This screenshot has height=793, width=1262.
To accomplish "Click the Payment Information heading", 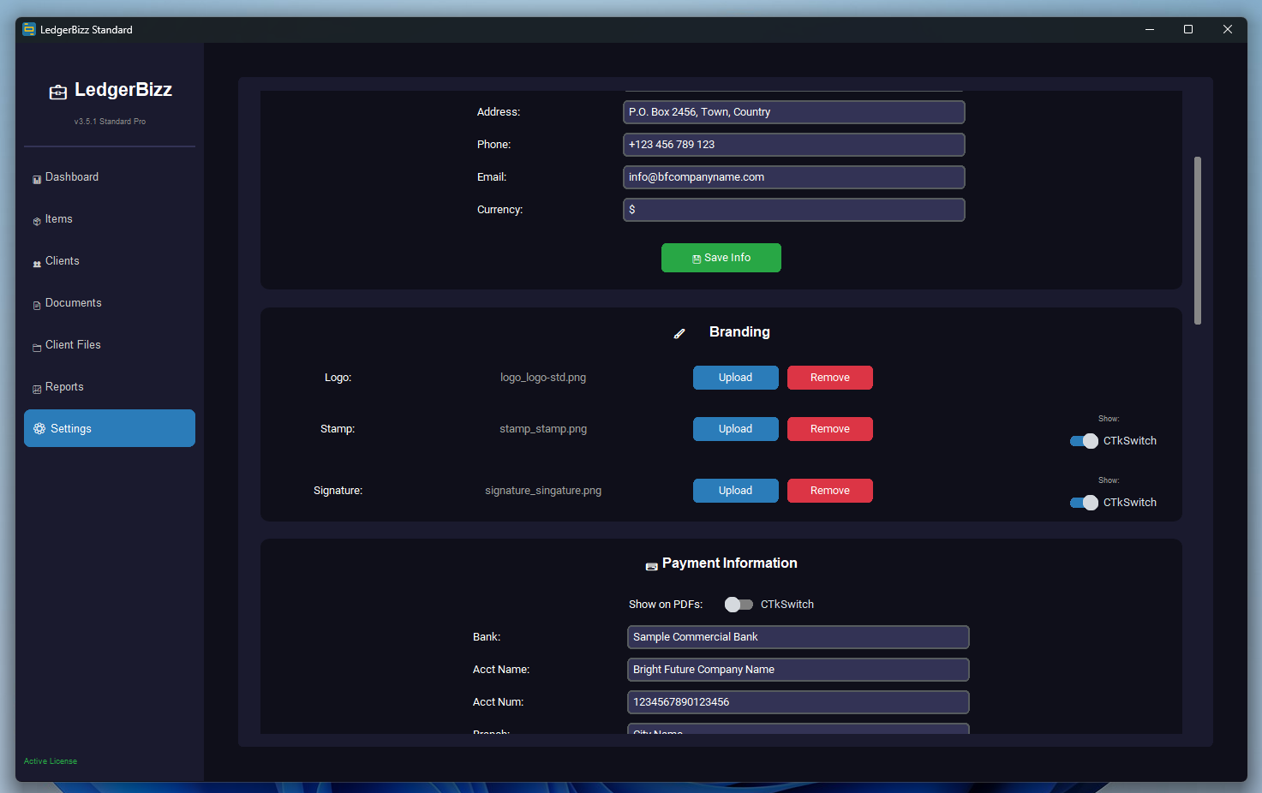I will coord(730,563).
